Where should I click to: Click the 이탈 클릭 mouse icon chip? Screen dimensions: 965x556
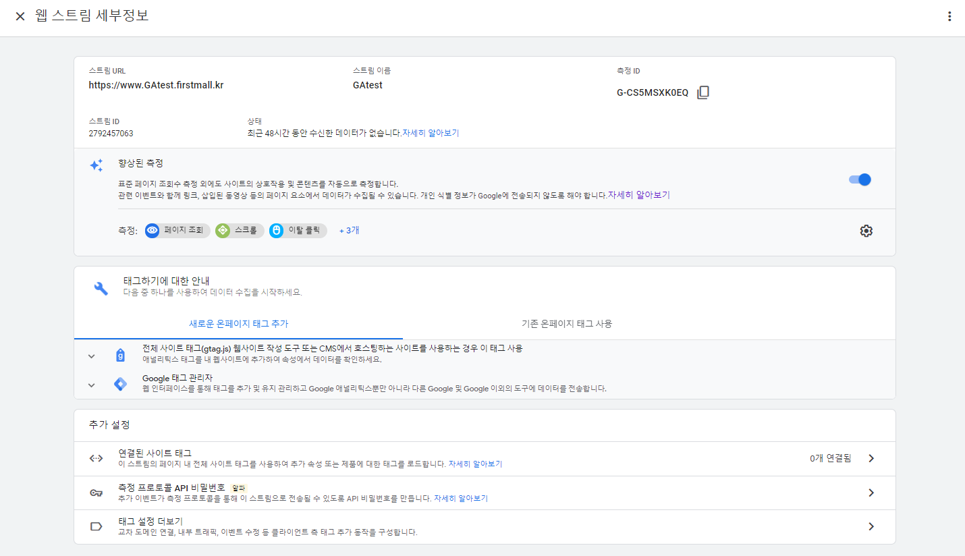276,231
